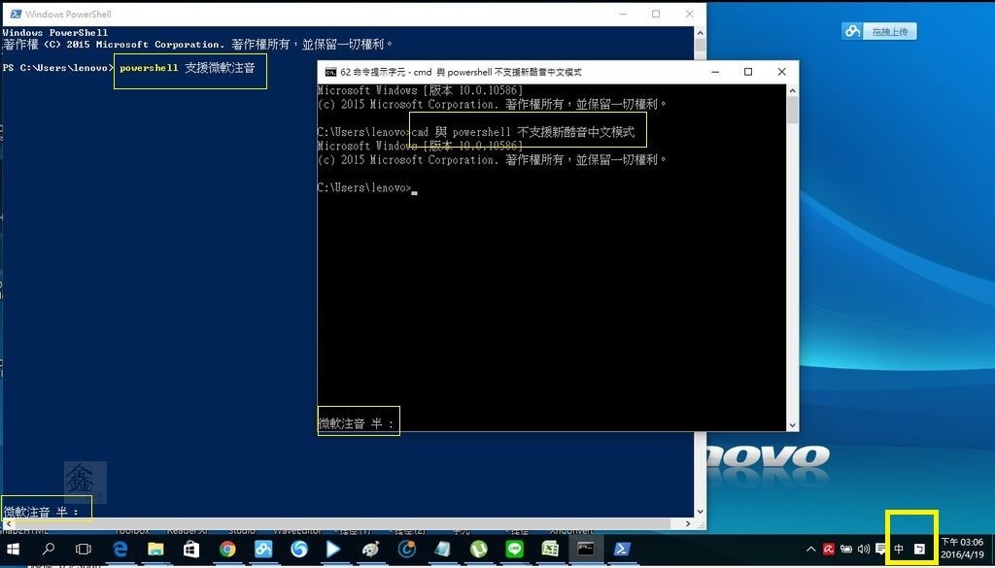Open the cmd window system menu icon

[x=330, y=72]
